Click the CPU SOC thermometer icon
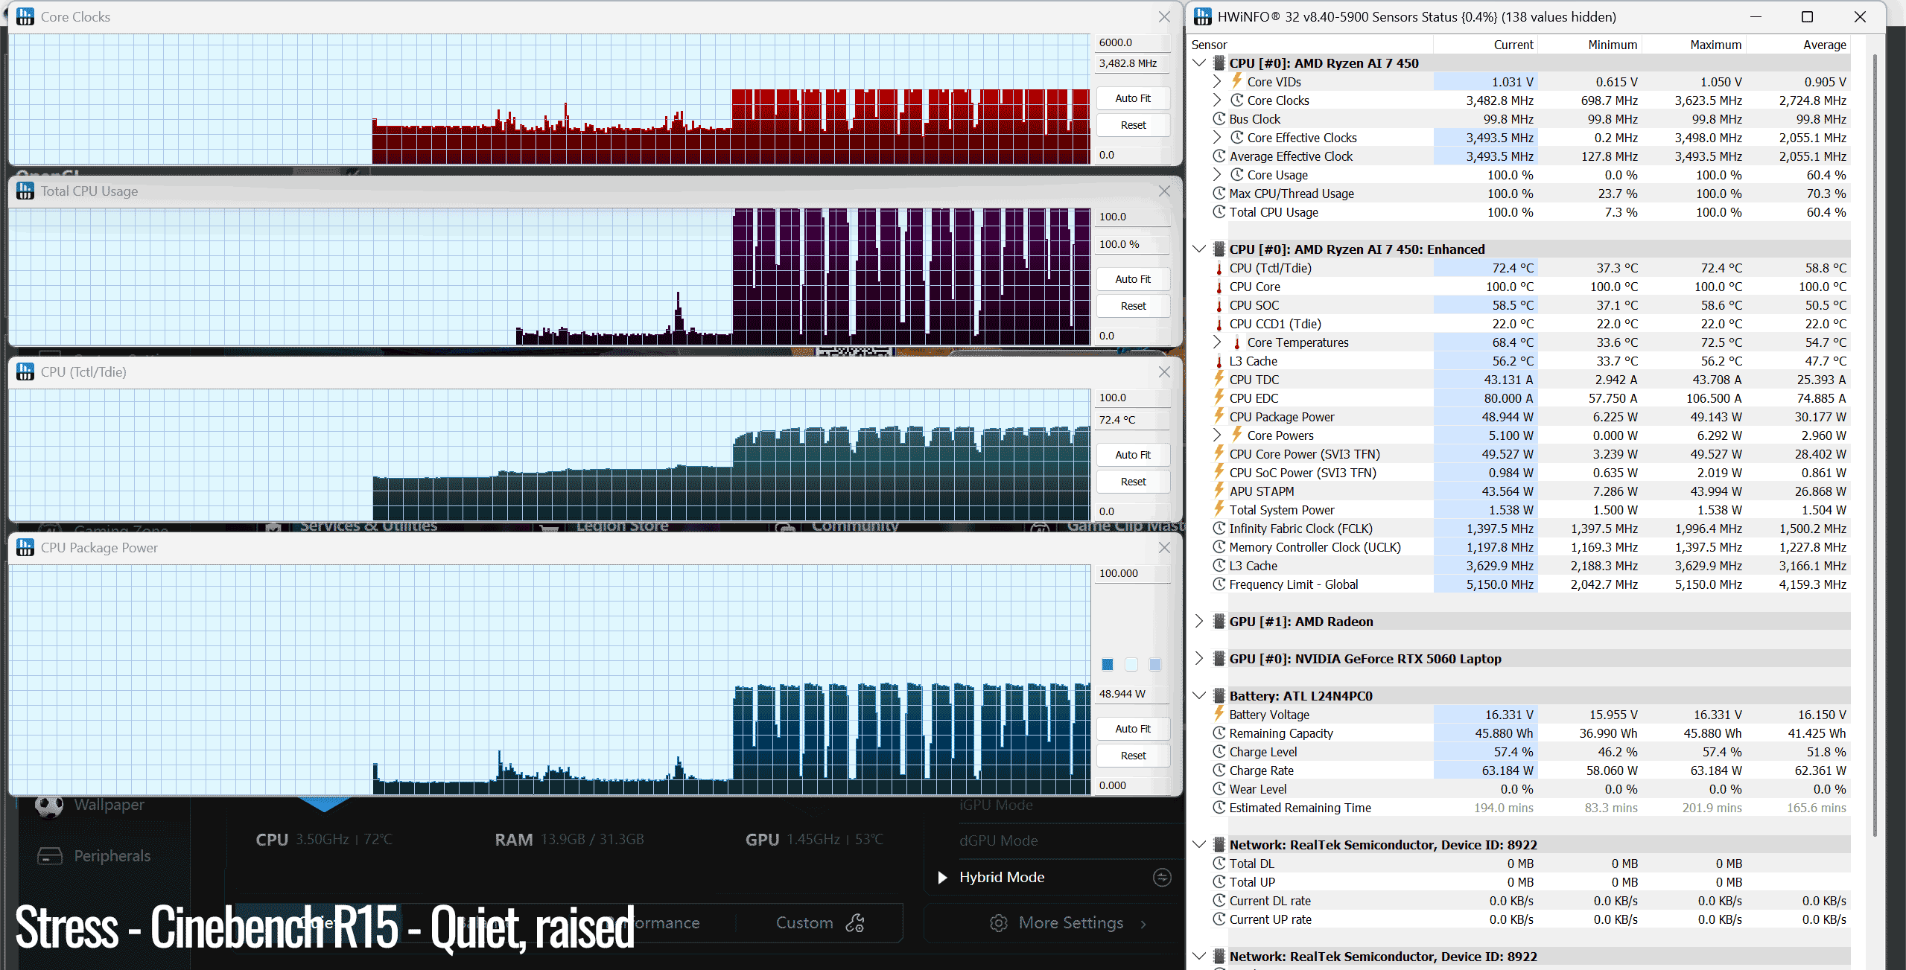 [1219, 305]
